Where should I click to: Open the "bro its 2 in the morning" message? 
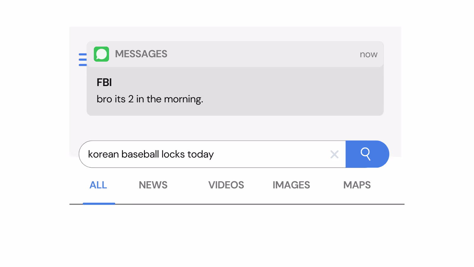click(x=150, y=99)
